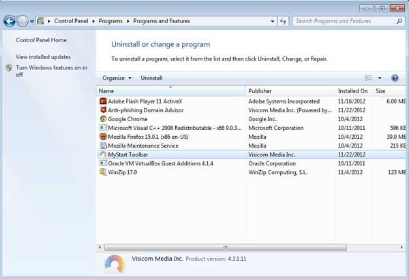The width and height of the screenshot is (409, 279).
Task: Refresh the Programs and Features list
Action: (283, 21)
